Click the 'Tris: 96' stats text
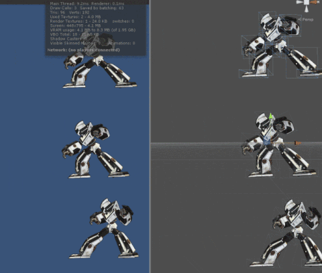 (58, 13)
